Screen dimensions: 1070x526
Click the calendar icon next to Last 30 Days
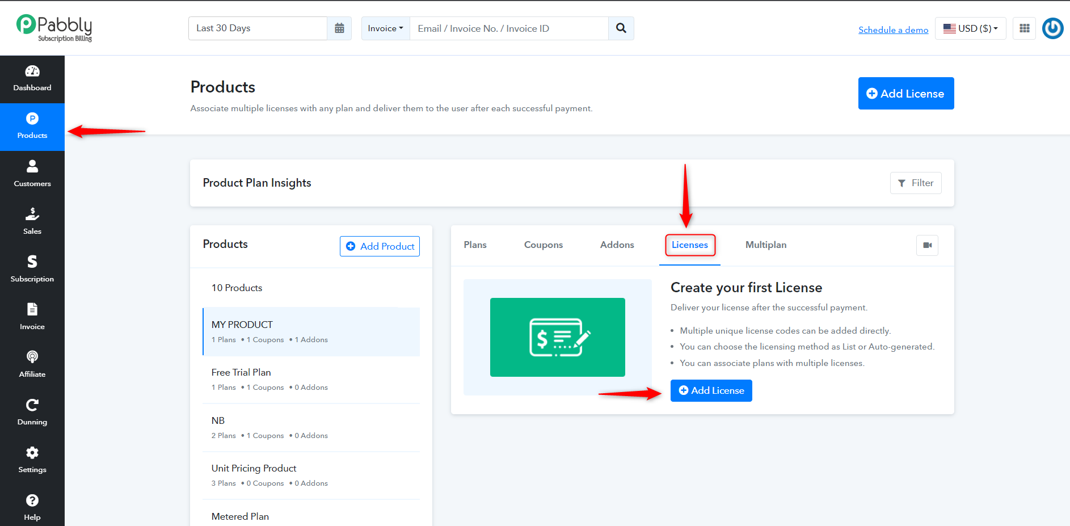click(x=339, y=28)
